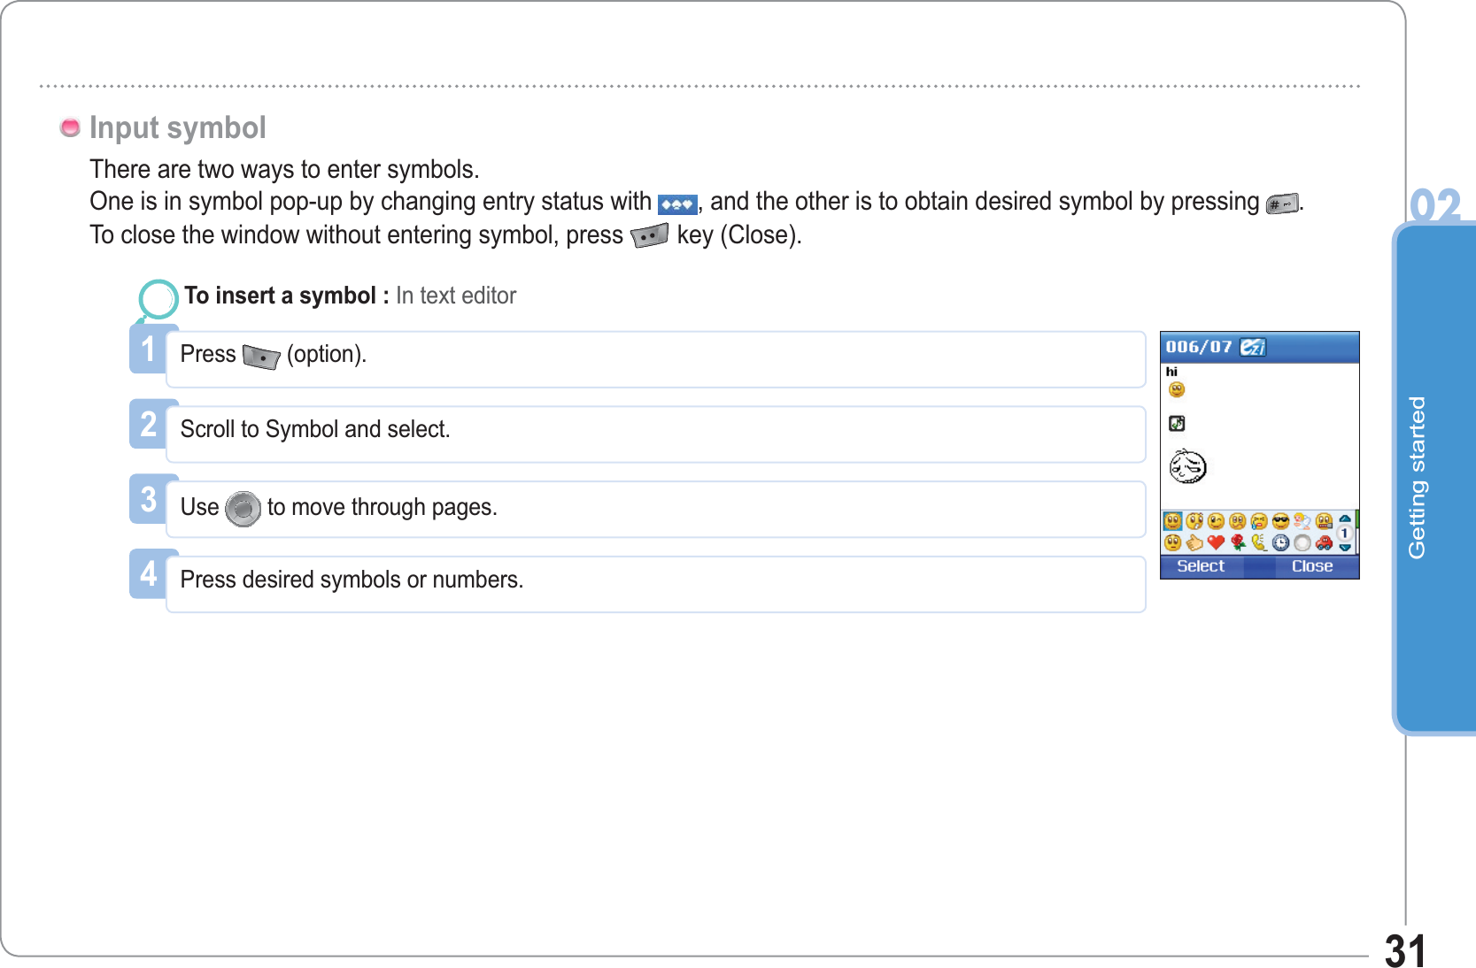
Task: Click the neutral face emoticon in second row
Action: point(1173,542)
